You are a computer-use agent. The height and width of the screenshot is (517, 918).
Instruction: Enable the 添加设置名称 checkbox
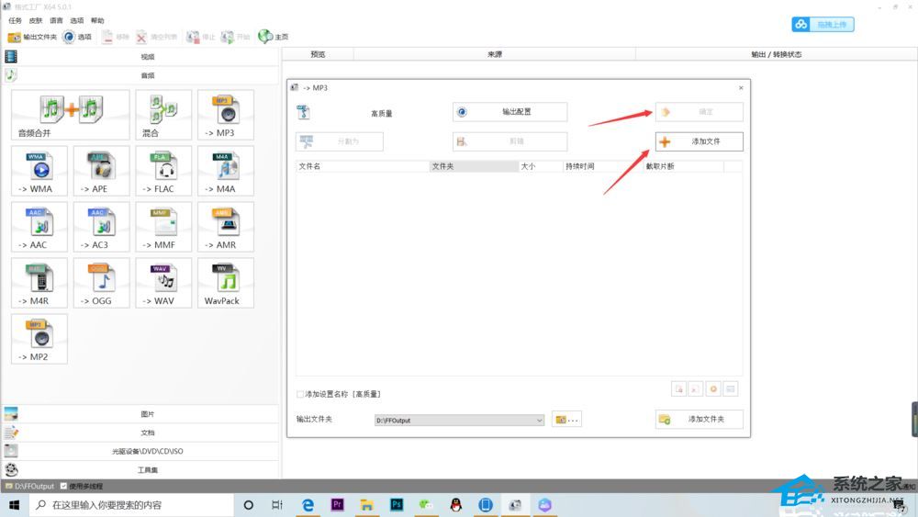[300, 394]
